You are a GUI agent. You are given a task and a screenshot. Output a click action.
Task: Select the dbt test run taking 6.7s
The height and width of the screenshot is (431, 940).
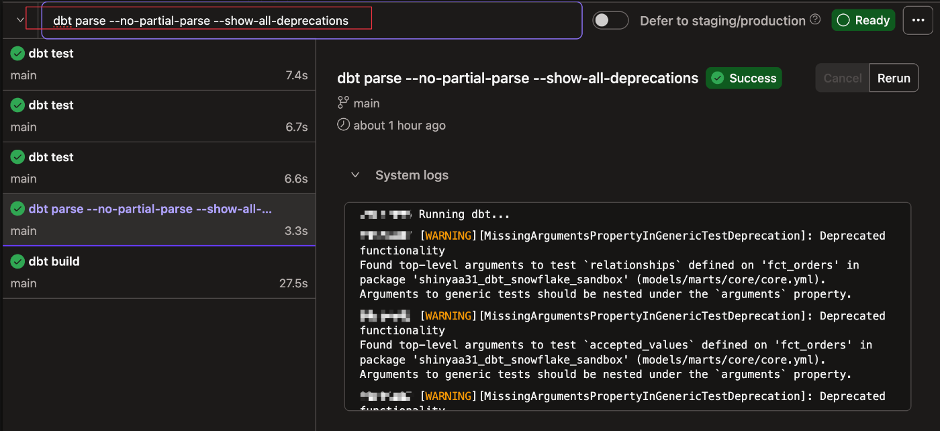click(159, 115)
